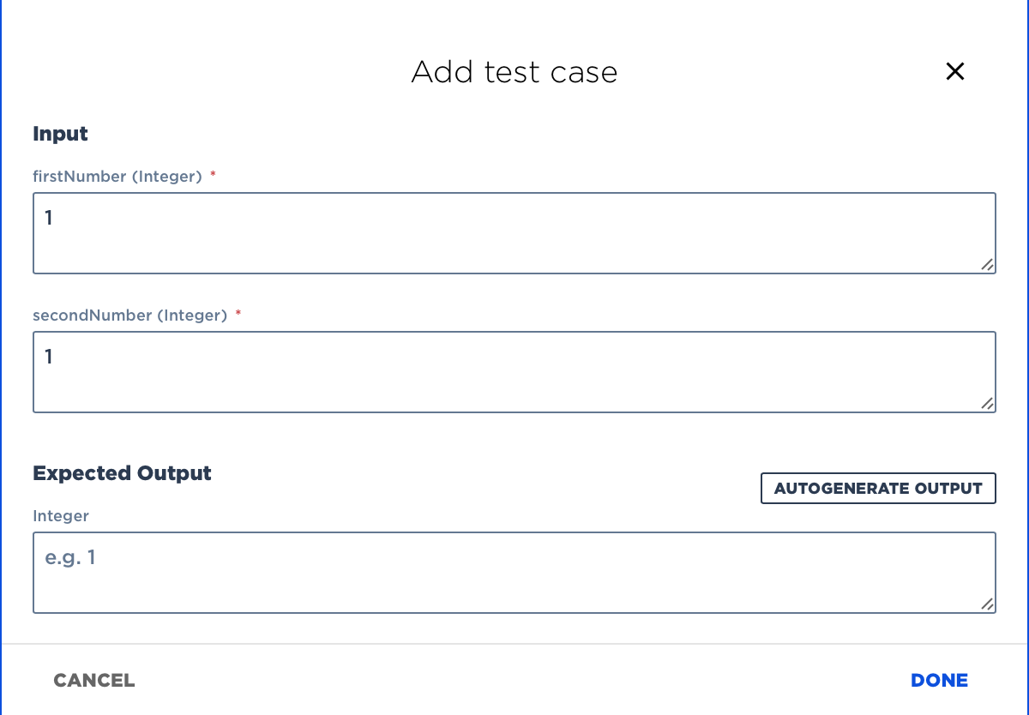Click resize grip of secondNumber text area
This screenshot has height=715, width=1029.
click(x=987, y=404)
